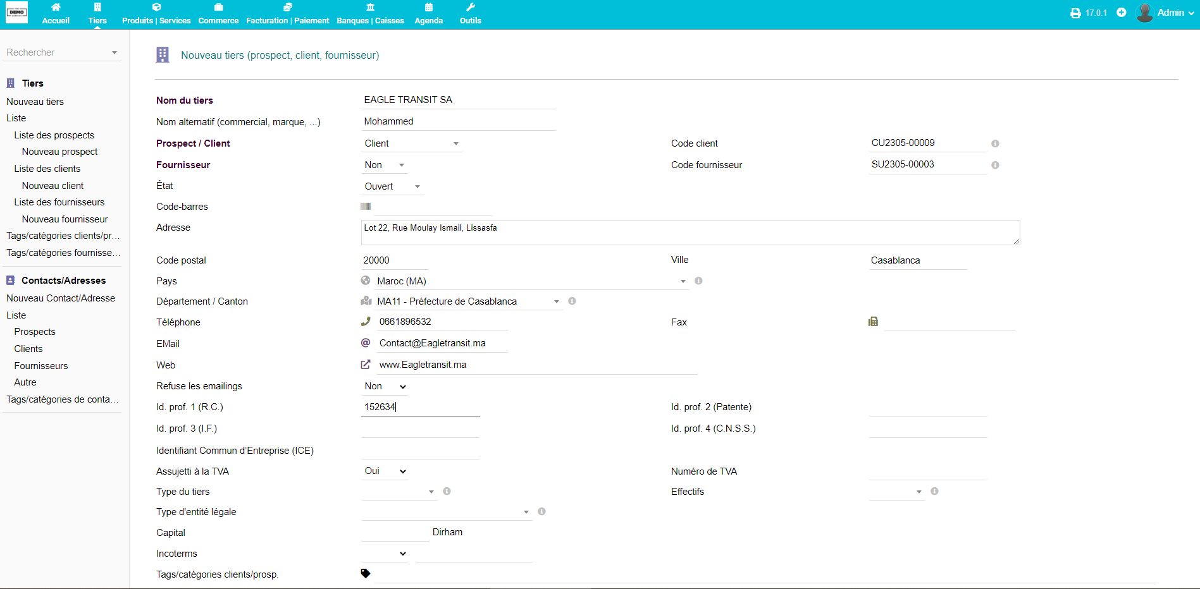Click the DEMO logo in top-left corner

pos(16,13)
